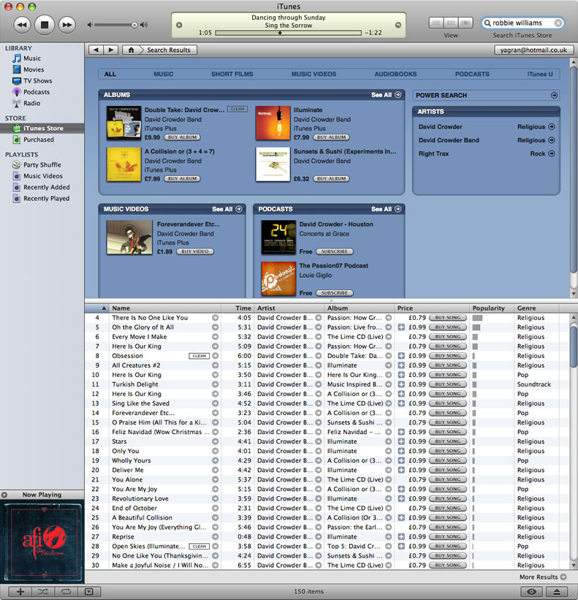Screen dimensions: 578x600
Task: Sort results by Popularity column header
Action: tap(492, 308)
